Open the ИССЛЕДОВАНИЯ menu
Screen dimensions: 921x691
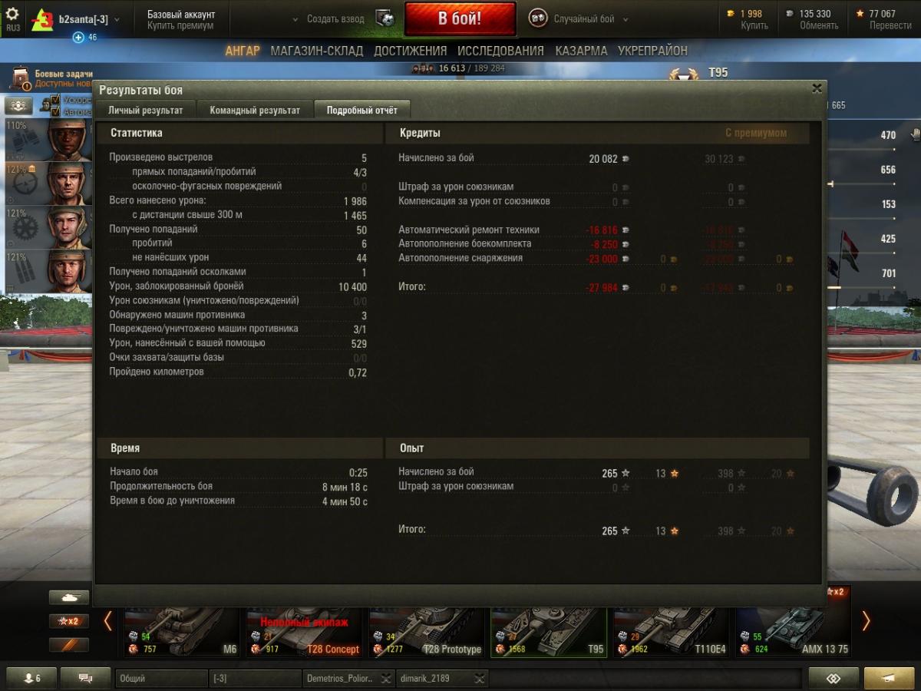coord(500,51)
